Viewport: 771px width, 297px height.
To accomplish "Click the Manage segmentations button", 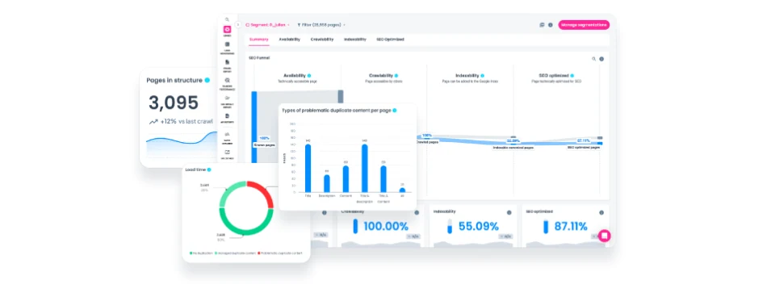I will tap(584, 24).
